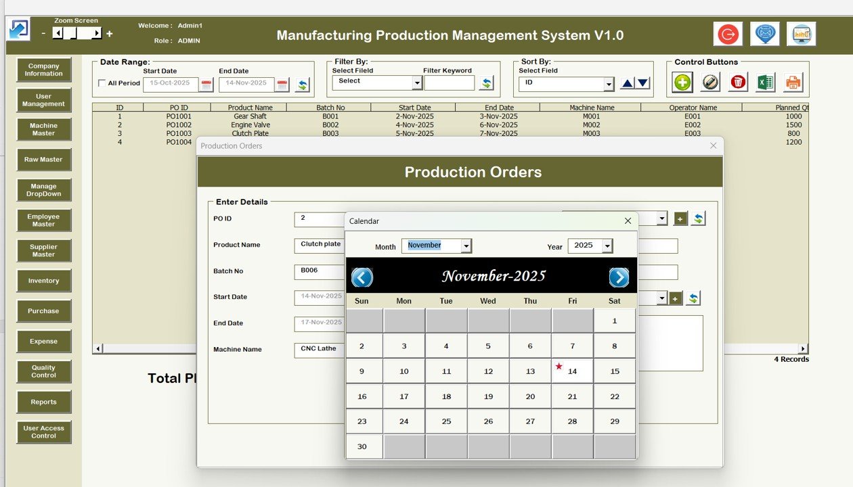Open the Quality Control section
Viewport: 853px width, 487px height.
[x=44, y=371]
